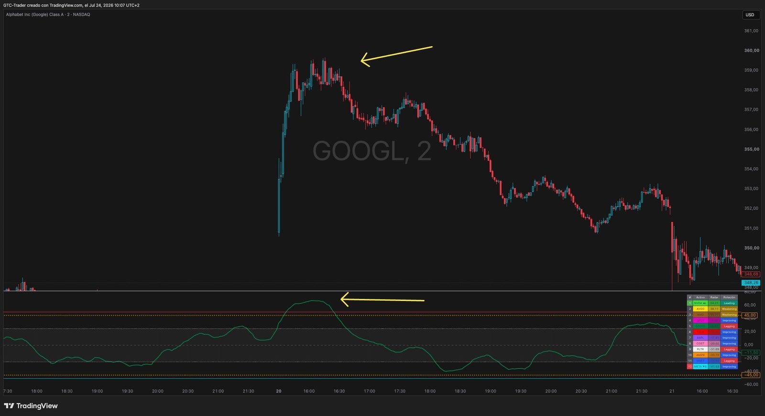
Task: Select the META cell in the radar table
Action: (700, 366)
